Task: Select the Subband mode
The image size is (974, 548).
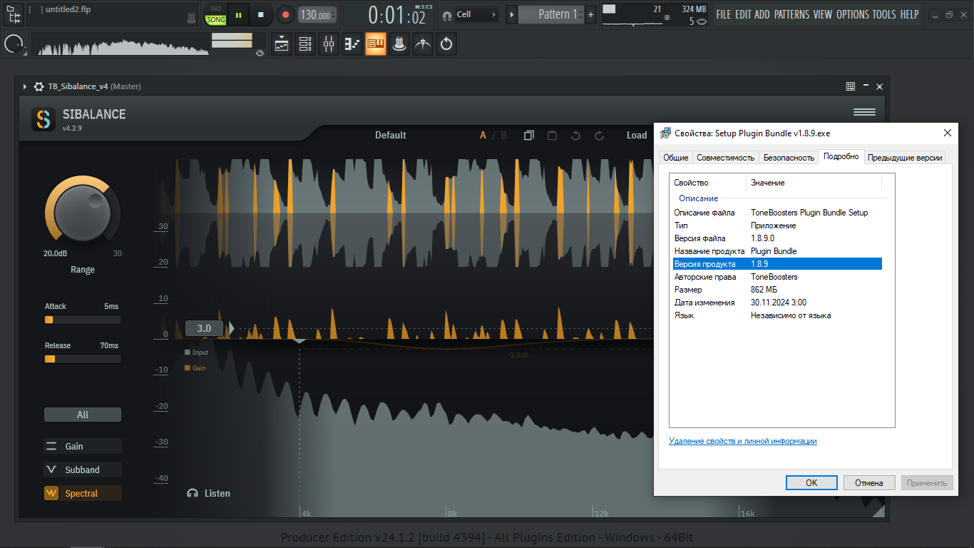Action: point(83,470)
